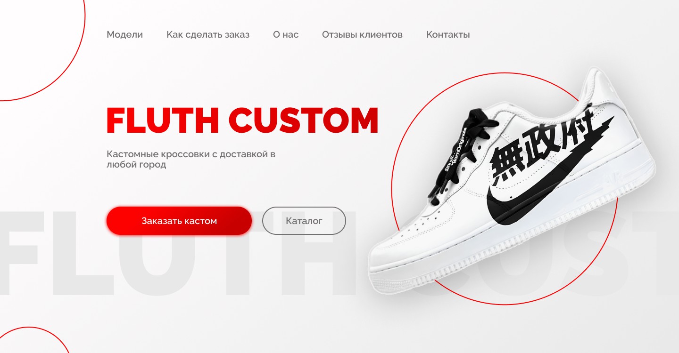Image resolution: width=679 pixels, height=353 pixels.
Task: Open the Каталог outlined button
Action: pos(304,221)
